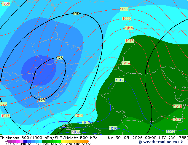Click the upper 528 contour label
This screenshot has height=145, width=188.
60,58
